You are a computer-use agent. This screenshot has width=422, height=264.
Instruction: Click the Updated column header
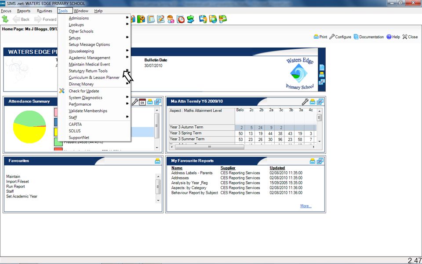click(x=277, y=168)
